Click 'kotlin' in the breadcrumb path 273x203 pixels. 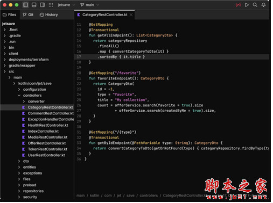[x=94, y=195]
